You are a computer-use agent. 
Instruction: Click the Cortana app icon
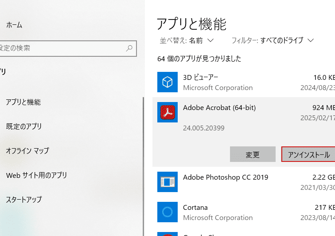pos(167,212)
